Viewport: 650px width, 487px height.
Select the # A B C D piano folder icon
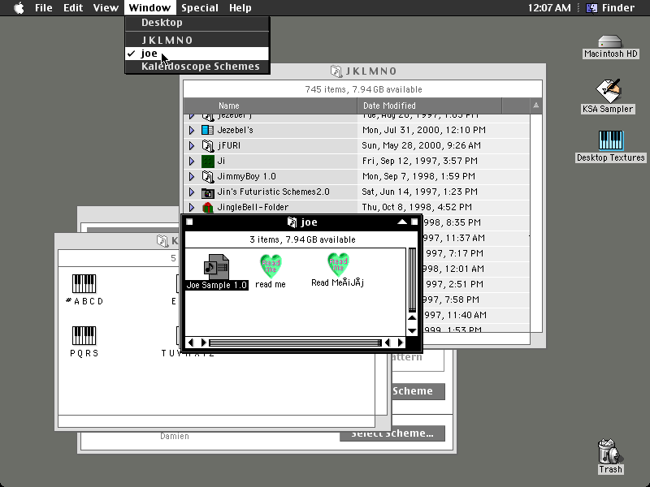84,284
